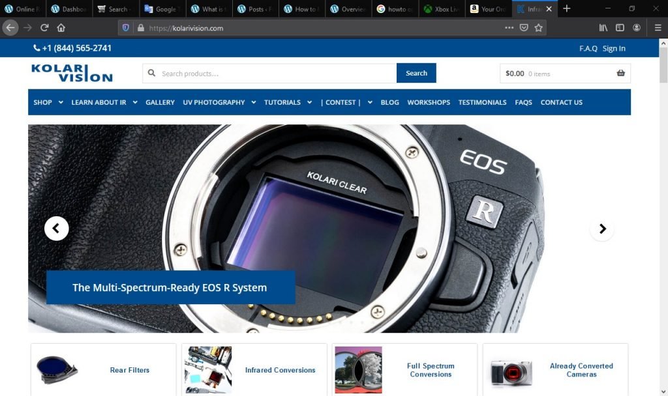668x396 pixels.
Task: Expand the SHOP menu chevron
Action: (x=61, y=102)
